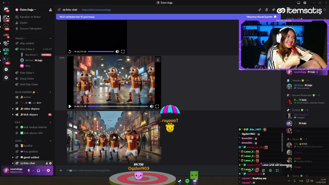
Task: Collapse the KİCK category
Action: [19, 122]
